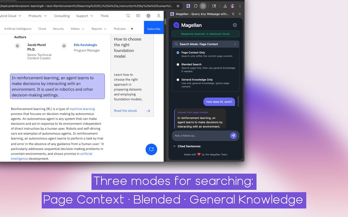
Task: Click the 'How does RL work?' chat bubble
Action: point(219,102)
